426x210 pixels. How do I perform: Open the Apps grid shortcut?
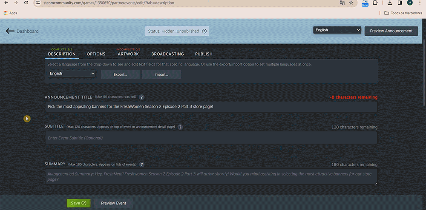(10, 13)
